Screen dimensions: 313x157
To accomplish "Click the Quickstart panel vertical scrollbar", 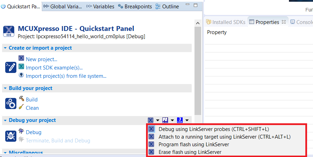I will [x=198, y=69].
